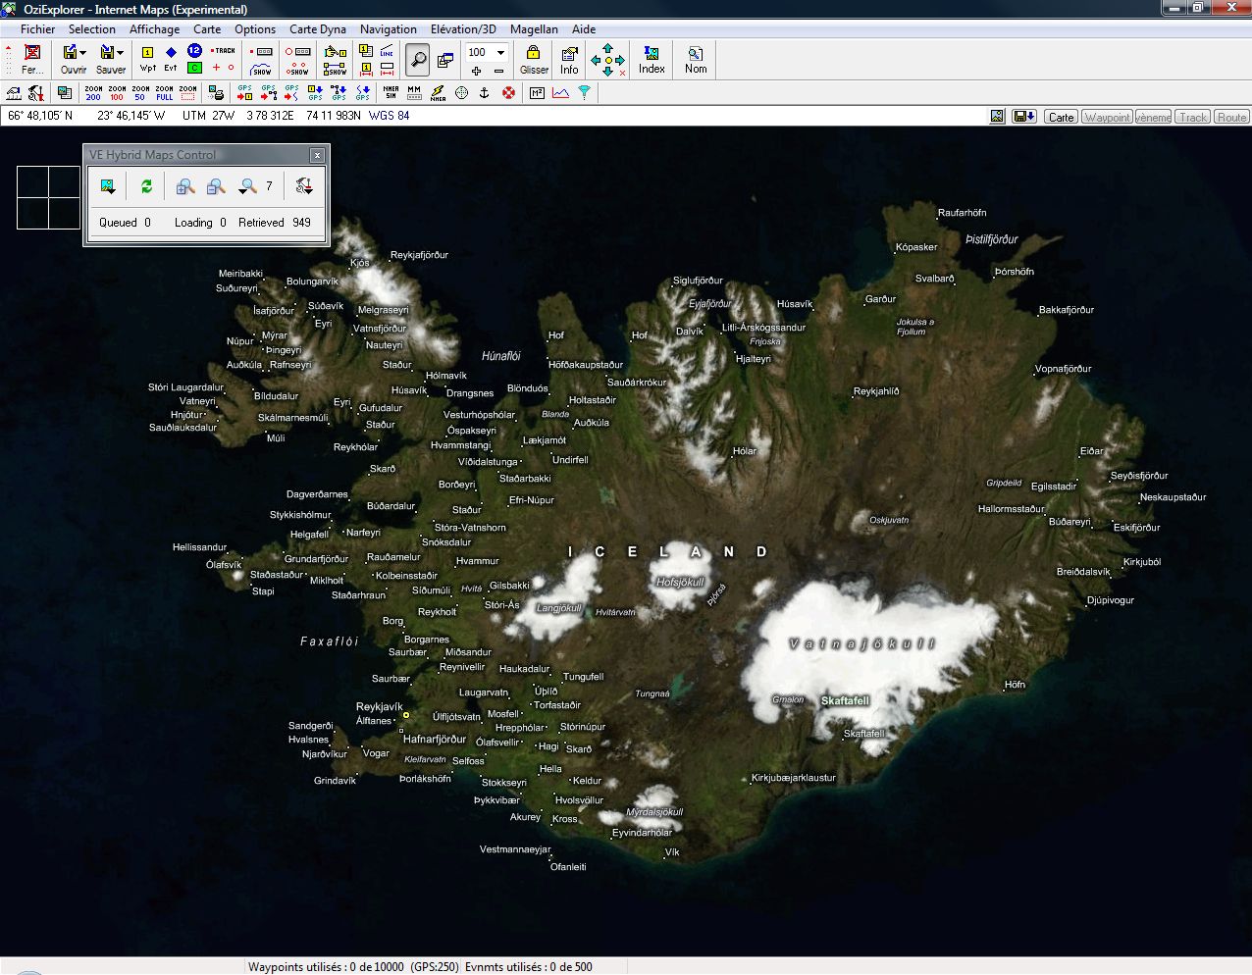Open the Navigation menu

[x=388, y=29]
